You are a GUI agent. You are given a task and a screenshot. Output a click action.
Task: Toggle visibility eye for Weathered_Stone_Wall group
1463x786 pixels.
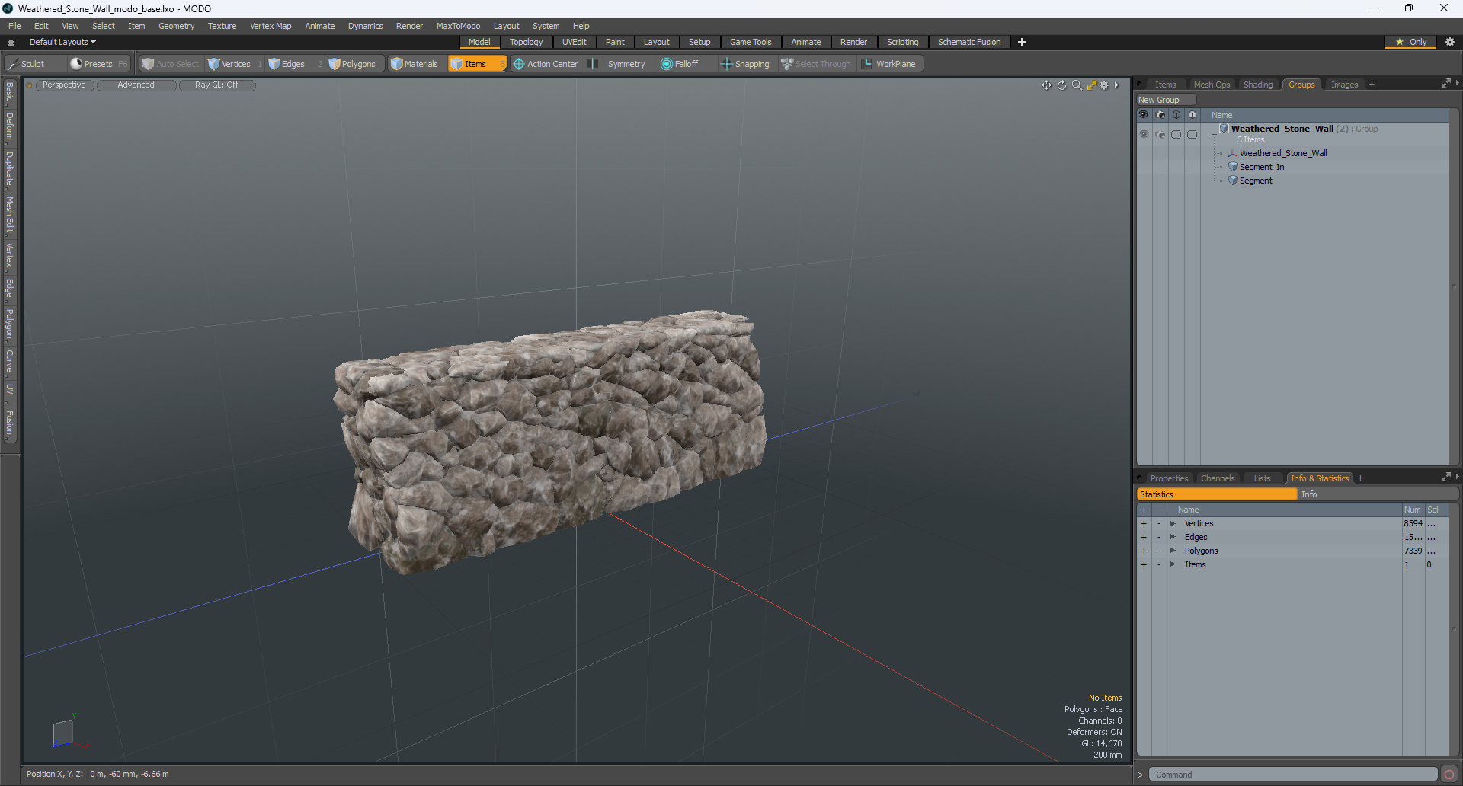(1144, 134)
